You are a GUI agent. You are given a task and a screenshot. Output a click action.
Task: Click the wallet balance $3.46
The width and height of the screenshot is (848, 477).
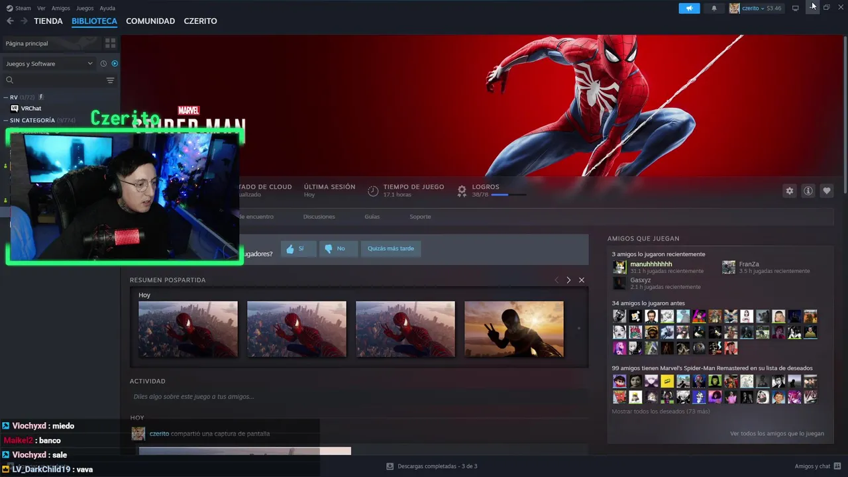coord(774,8)
